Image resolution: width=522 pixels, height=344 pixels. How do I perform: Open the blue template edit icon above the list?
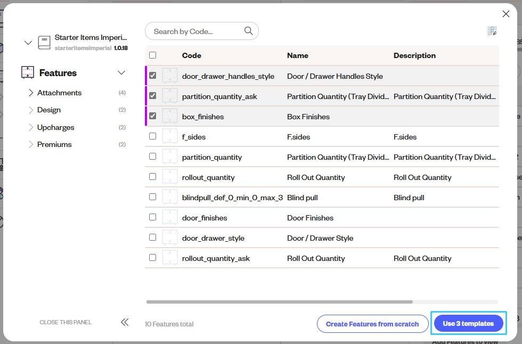[492, 31]
